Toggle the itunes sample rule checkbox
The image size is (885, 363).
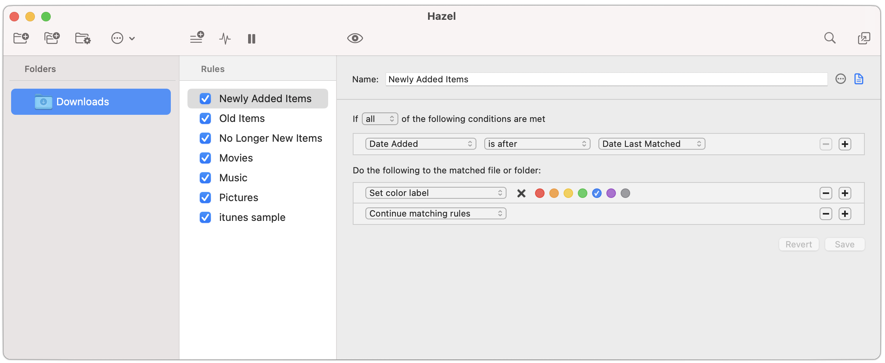pyautogui.click(x=205, y=217)
